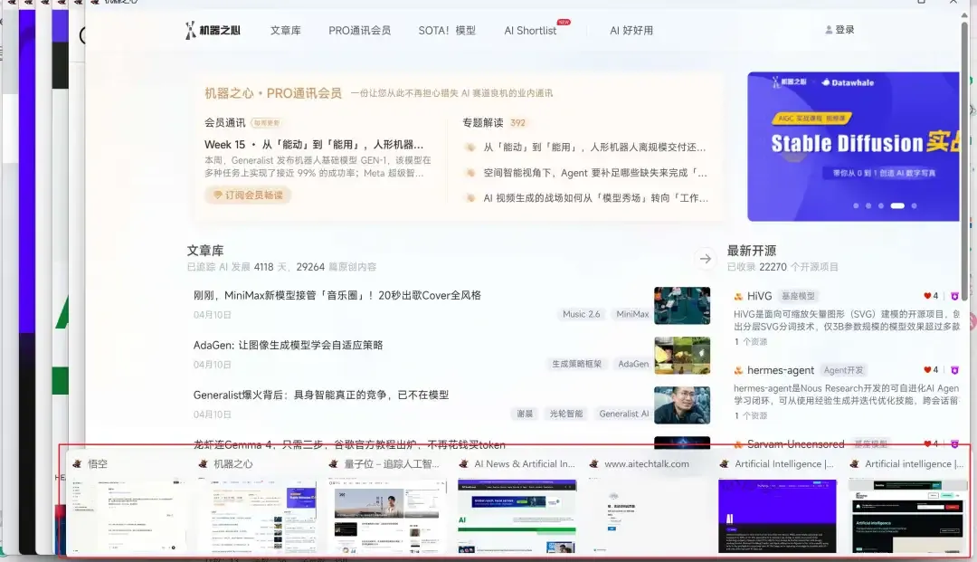Switch to the 机器之心 window thumbnail in switcher
The image size is (977, 562).
point(257,516)
